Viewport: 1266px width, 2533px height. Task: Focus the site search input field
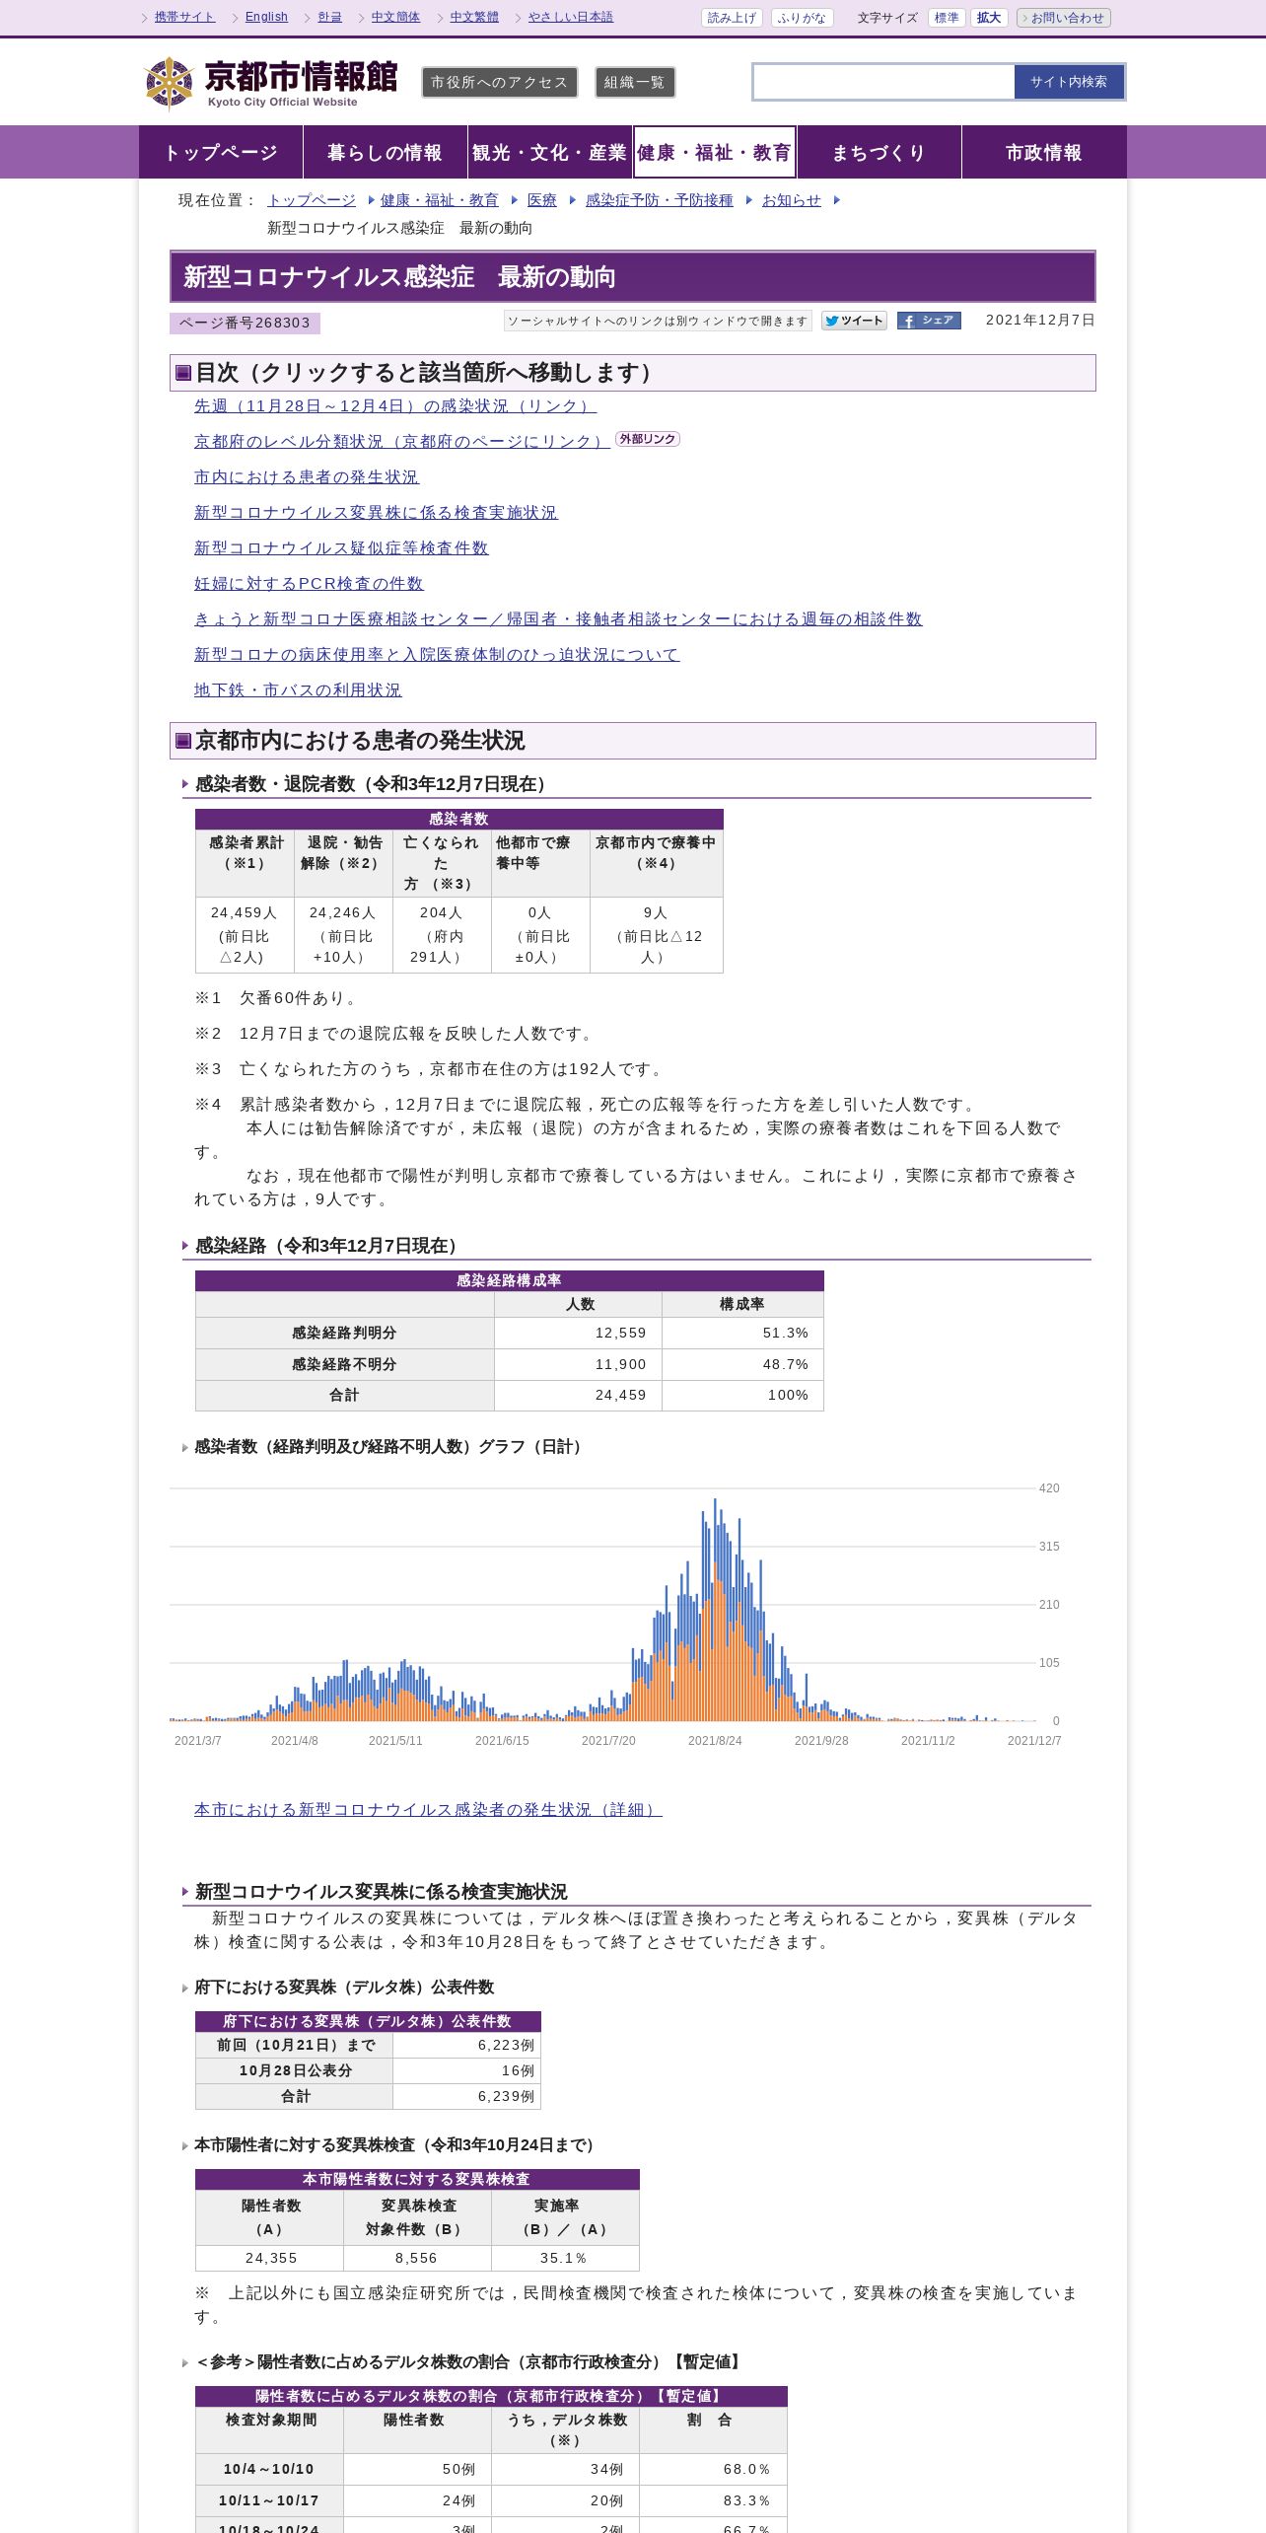coord(883,82)
